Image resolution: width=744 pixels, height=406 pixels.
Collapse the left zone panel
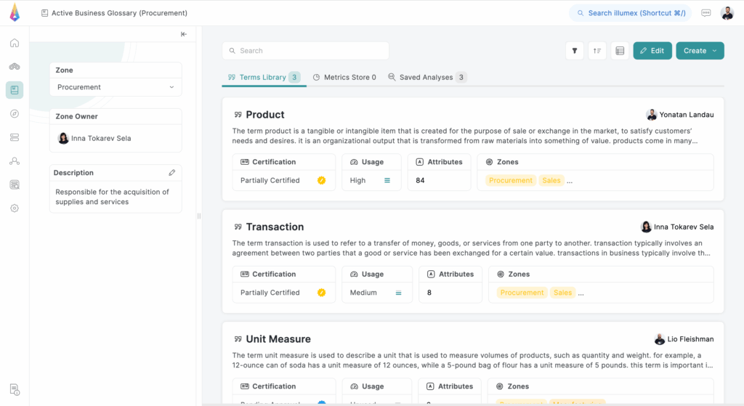(184, 34)
